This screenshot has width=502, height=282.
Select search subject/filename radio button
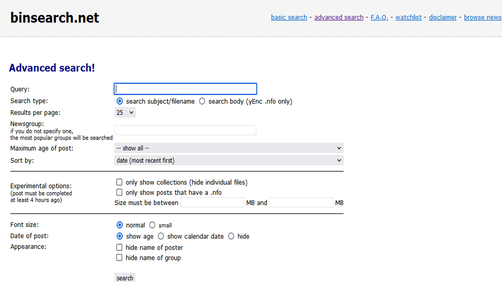click(120, 101)
